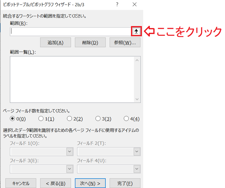Choose the 3 page fields option
The image size is (225, 188).
pyautogui.click(x=98, y=119)
